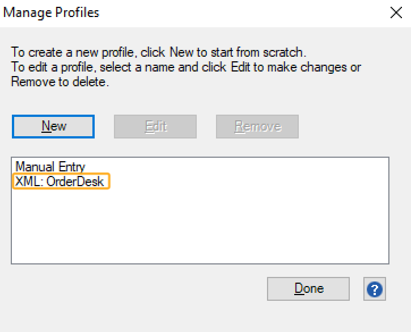Choose the first profile in the list box
Viewport: 411px width, 332px height.
[50, 167]
